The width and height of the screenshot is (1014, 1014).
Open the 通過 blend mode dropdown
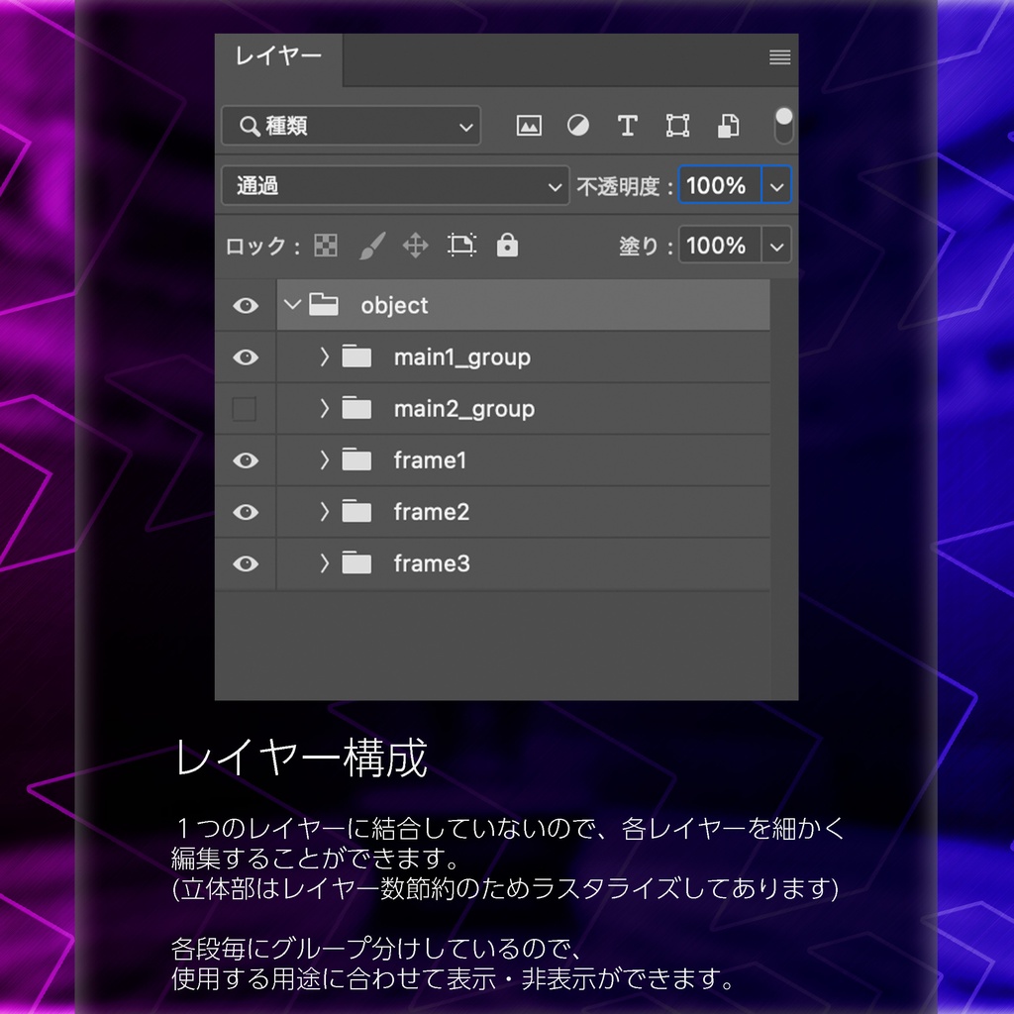tap(395, 186)
